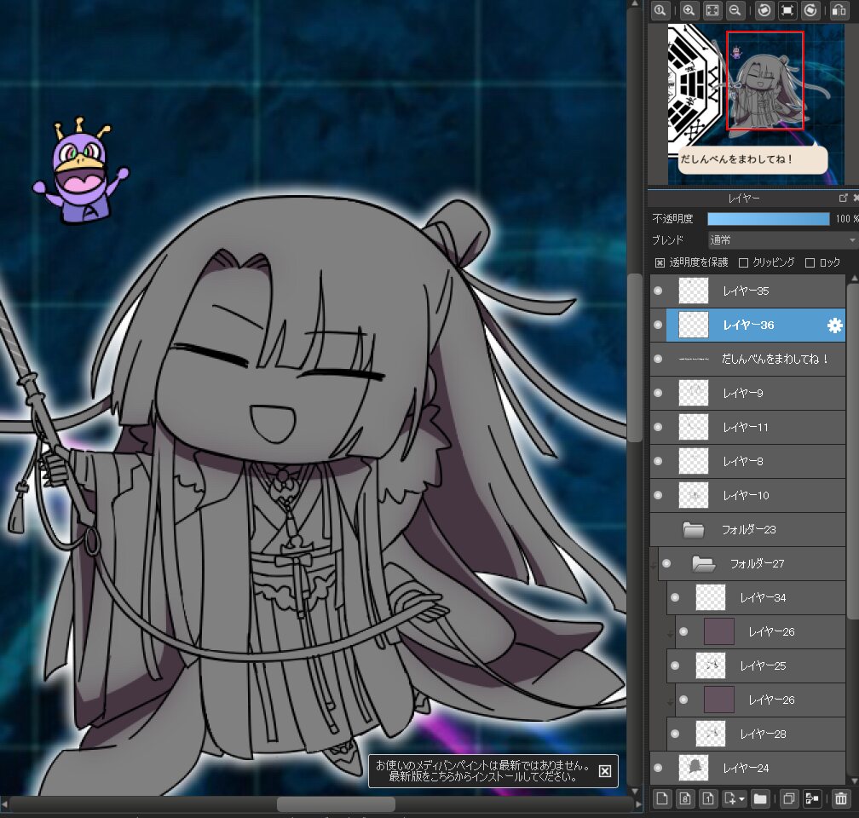
Task: Hide レイヤー35 visibility
Action: 658,291
